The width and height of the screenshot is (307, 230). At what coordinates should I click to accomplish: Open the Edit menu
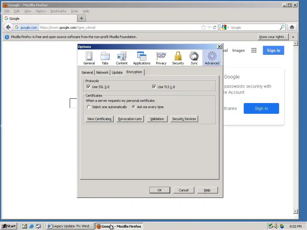[17, 11]
